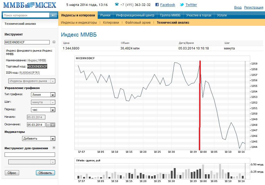Screen dimensions: 265x185
Task: Expand Индексы фондового рынка dropdown
Action: pos(32,81)
